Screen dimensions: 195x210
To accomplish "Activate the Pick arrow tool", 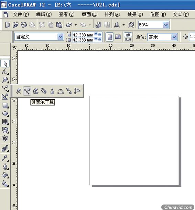I will (5, 63).
